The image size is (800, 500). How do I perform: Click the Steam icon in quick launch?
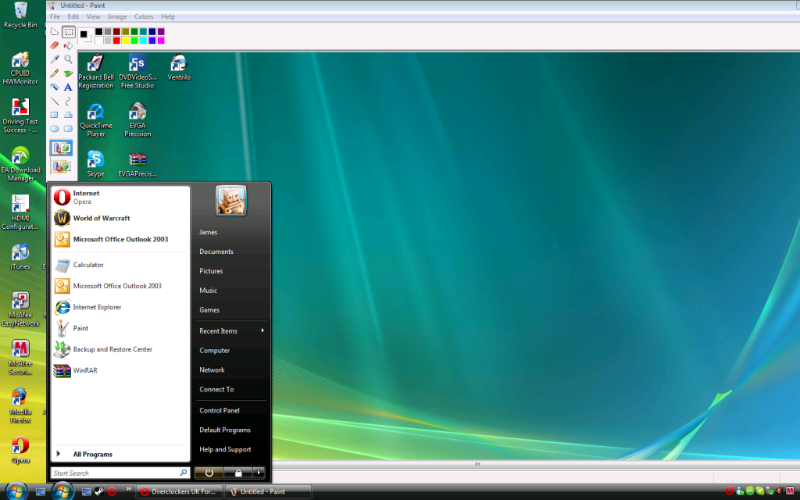click(99, 492)
